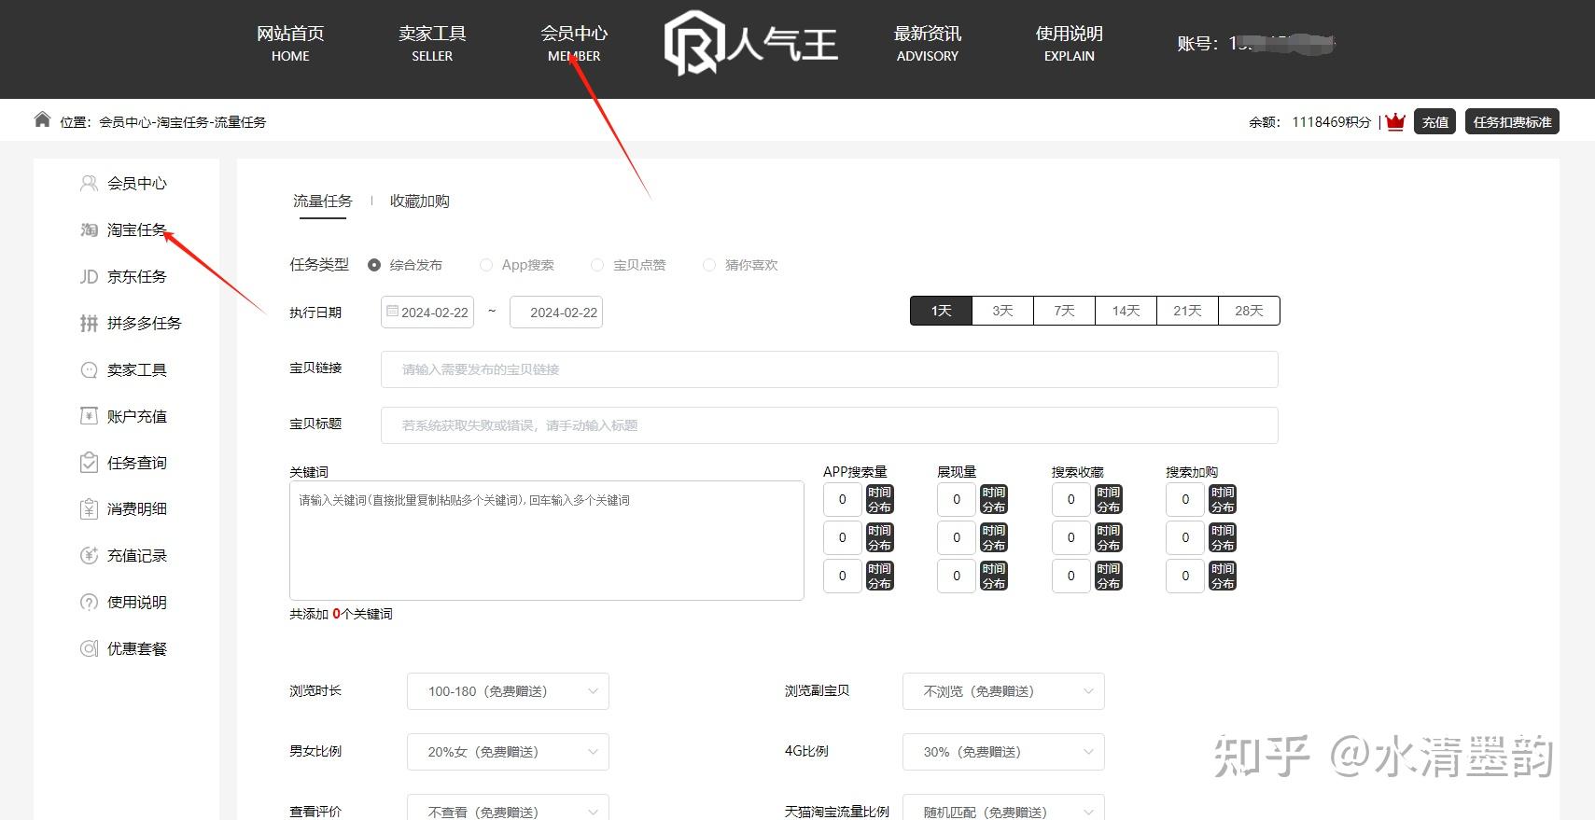Click the 任务扣费标准 button
Screen dimensions: 1595x820
click(x=1512, y=122)
